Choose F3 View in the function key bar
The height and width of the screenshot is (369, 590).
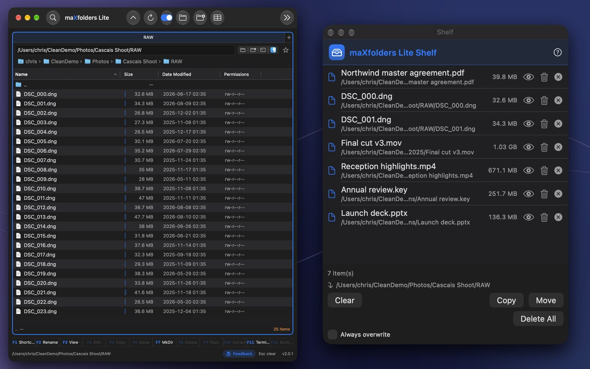[x=71, y=342]
